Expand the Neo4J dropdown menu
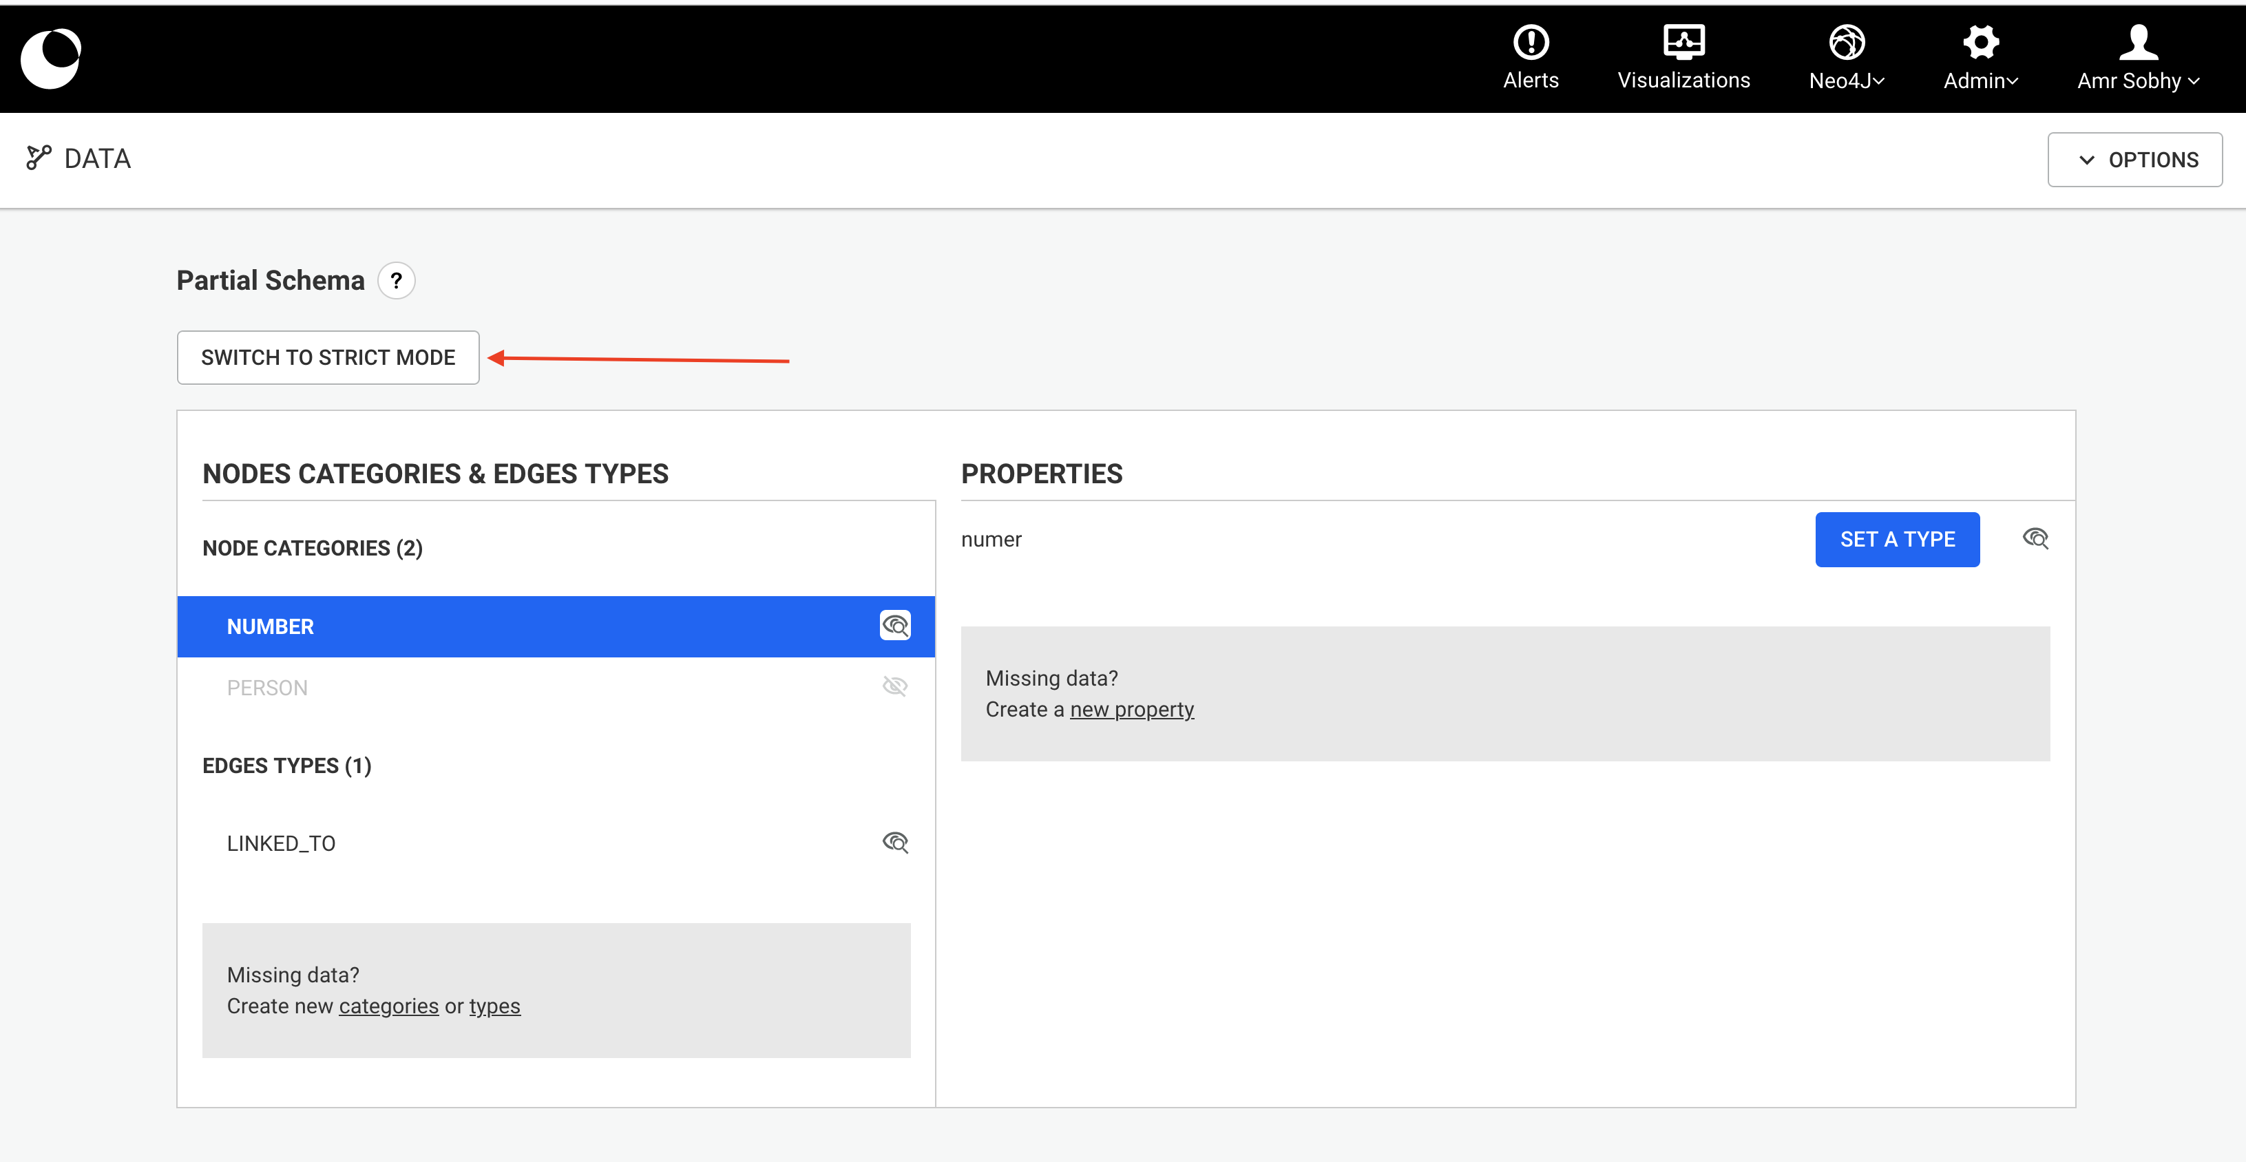This screenshot has height=1162, width=2246. coord(1846,58)
